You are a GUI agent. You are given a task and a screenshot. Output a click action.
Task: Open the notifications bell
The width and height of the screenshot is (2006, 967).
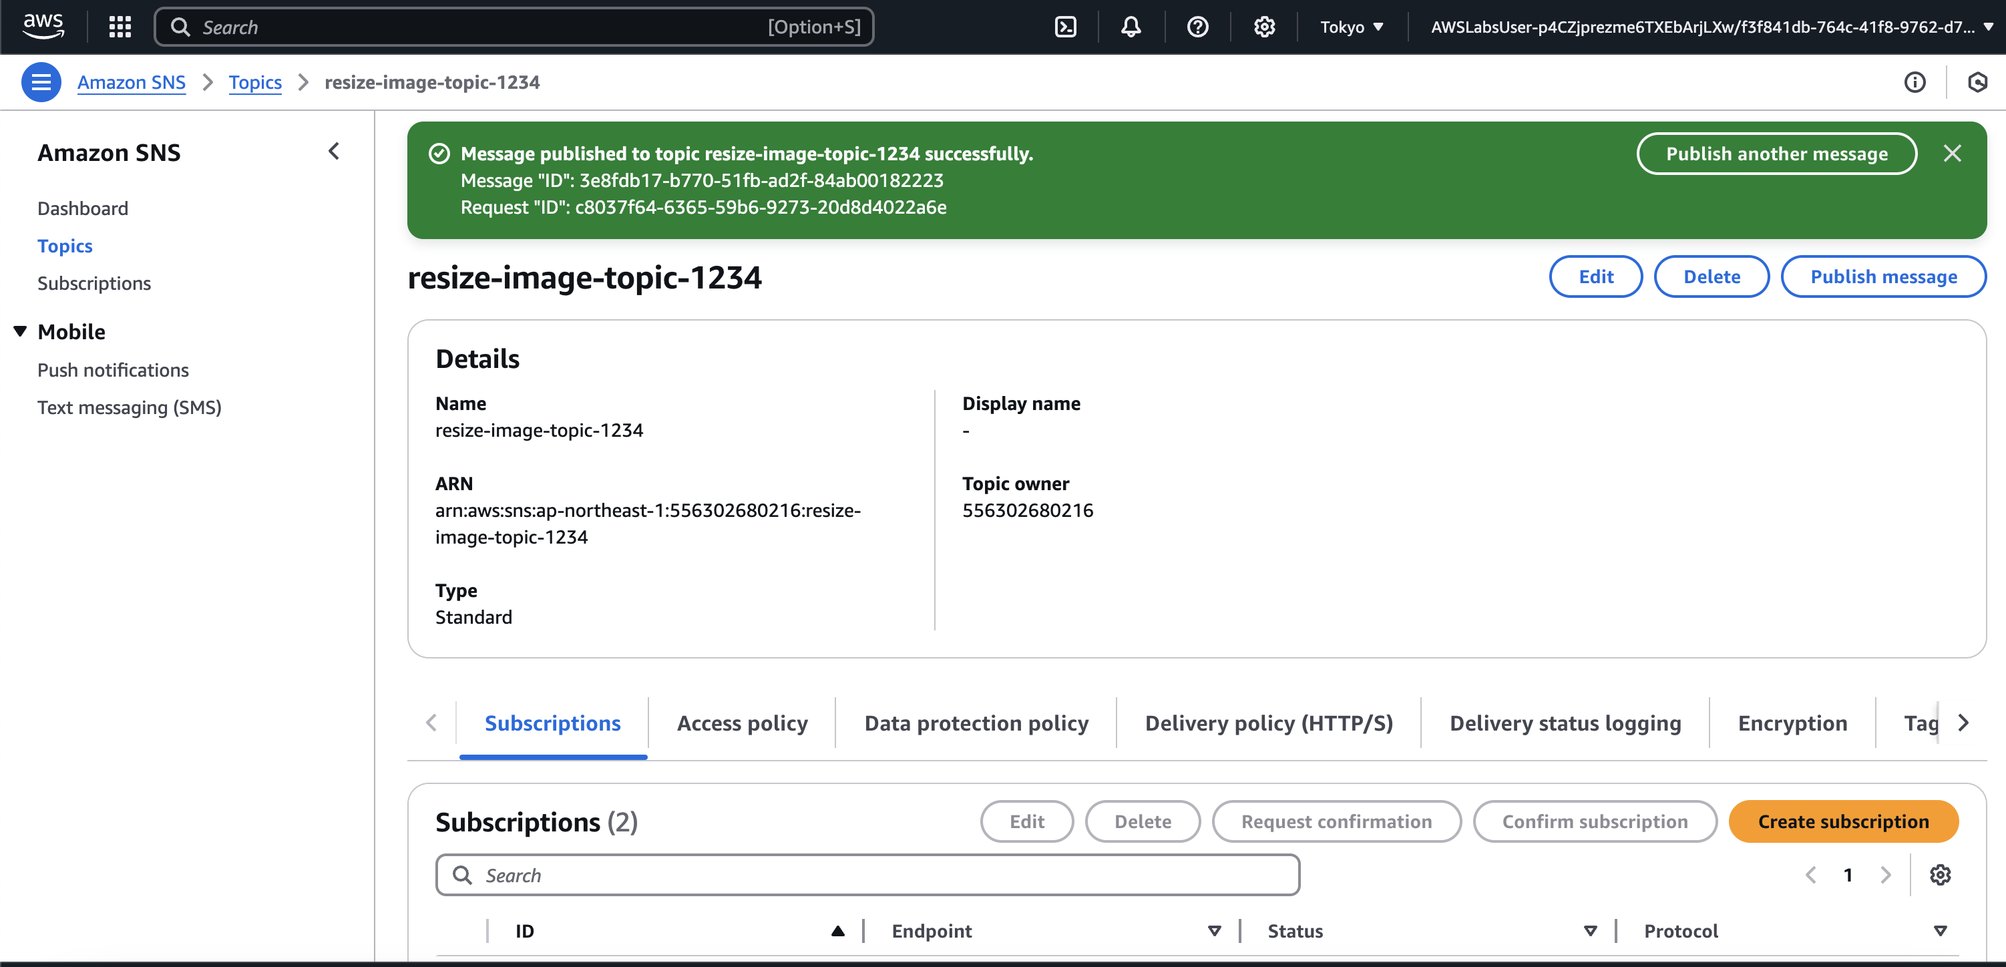(x=1131, y=27)
